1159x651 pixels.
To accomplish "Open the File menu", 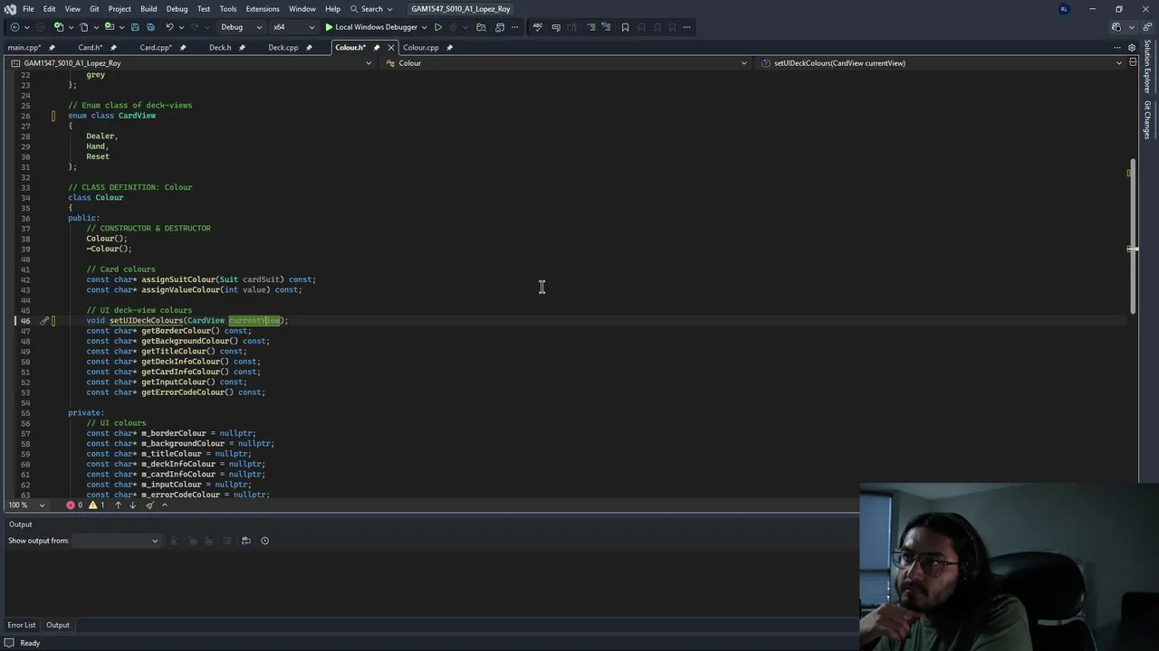I will [x=28, y=9].
